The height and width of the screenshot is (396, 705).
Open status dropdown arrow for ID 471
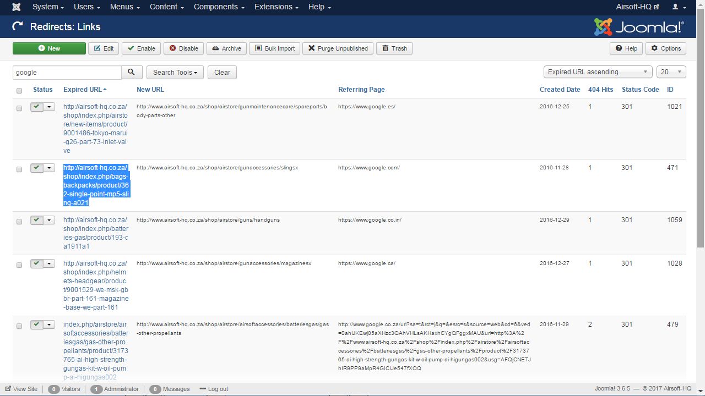pyautogui.click(x=50, y=168)
